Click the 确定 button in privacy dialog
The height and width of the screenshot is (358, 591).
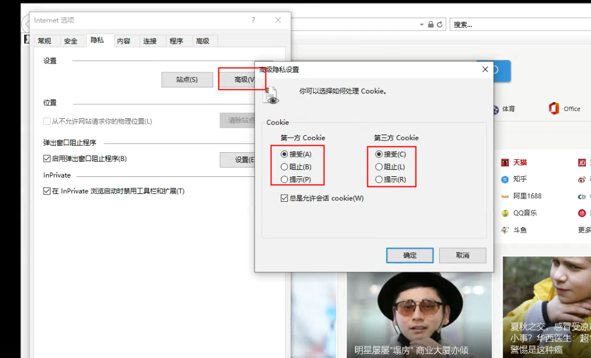(410, 255)
